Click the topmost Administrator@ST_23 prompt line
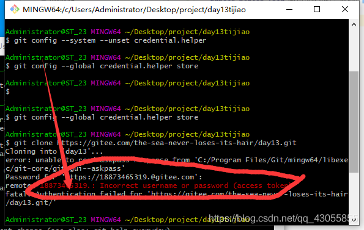The image size is (364, 230). click(x=127, y=32)
